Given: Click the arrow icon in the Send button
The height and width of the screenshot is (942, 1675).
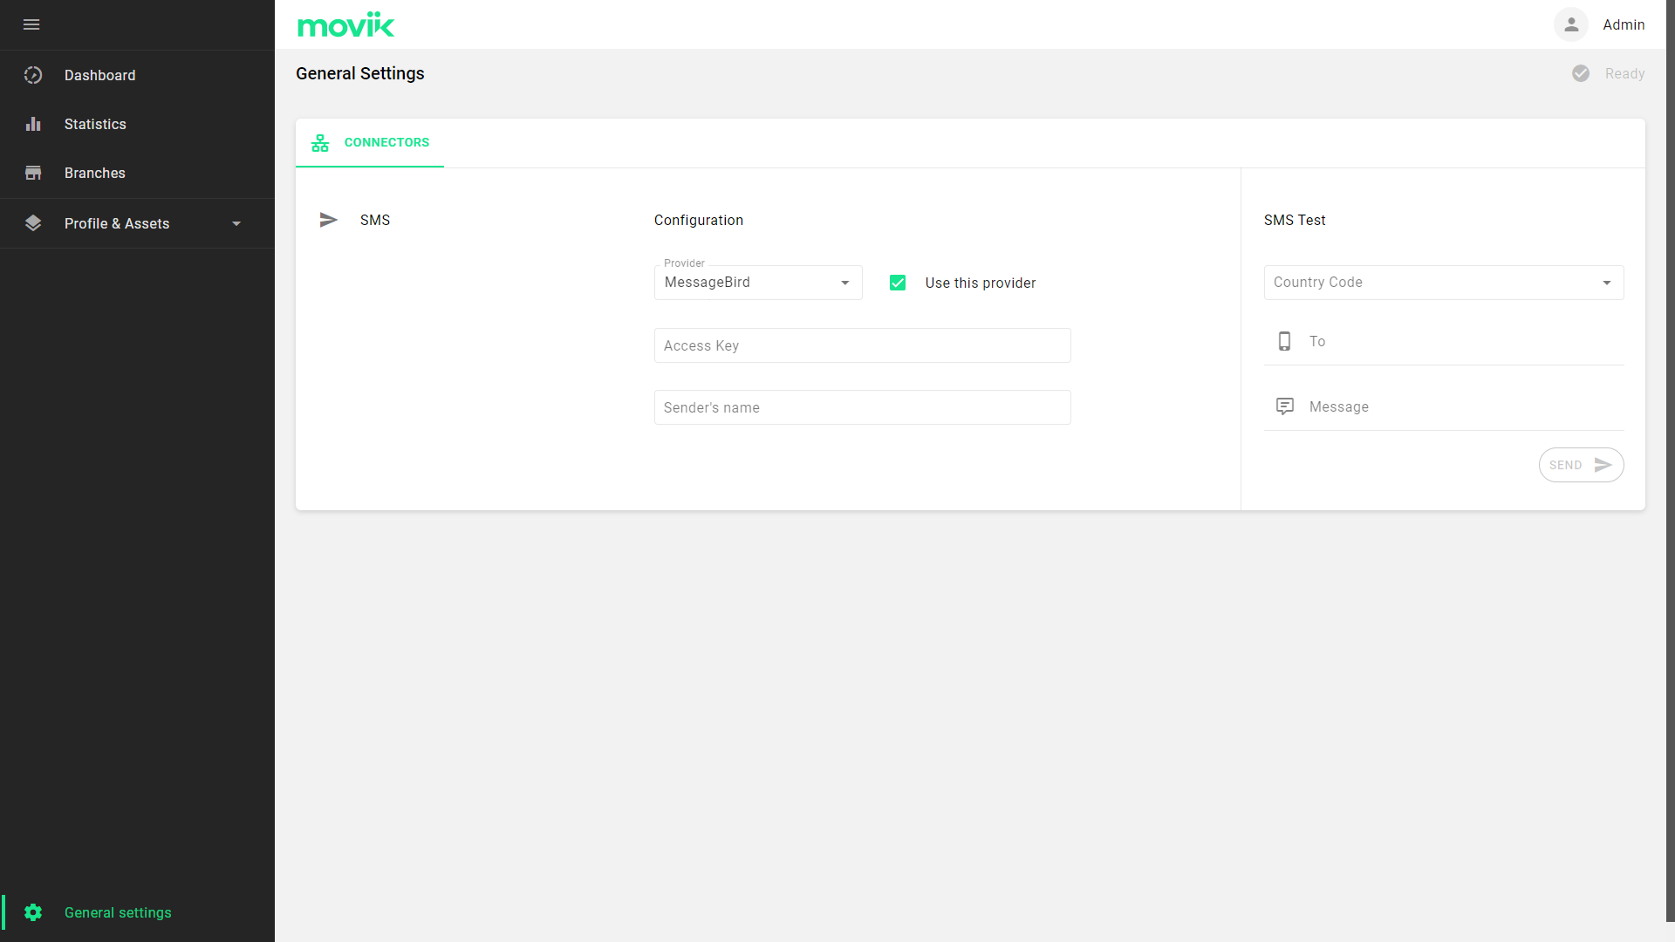Looking at the screenshot, I should coord(1603,465).
